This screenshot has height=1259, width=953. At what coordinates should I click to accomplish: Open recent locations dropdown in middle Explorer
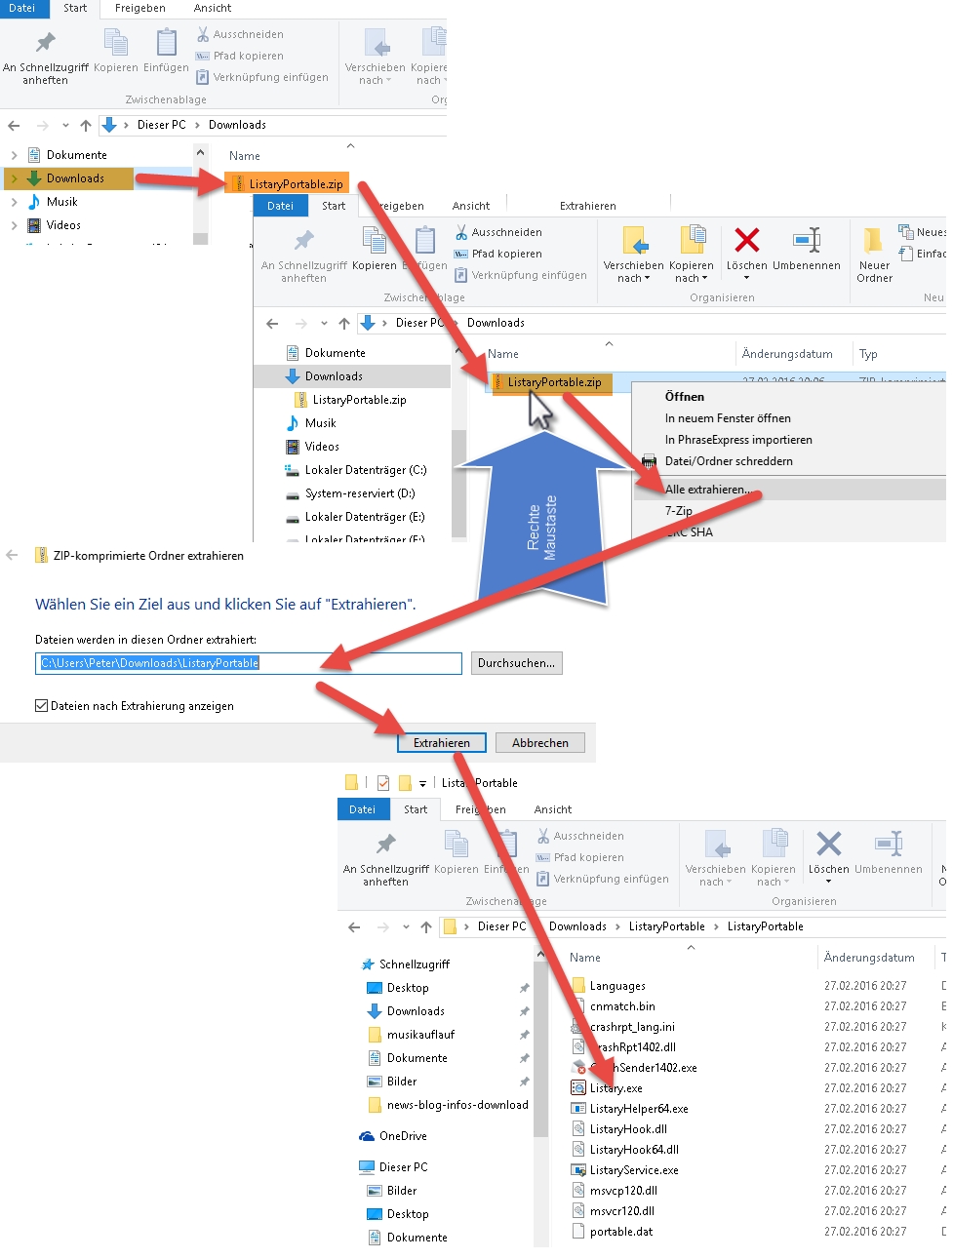[x=324, y=323]
